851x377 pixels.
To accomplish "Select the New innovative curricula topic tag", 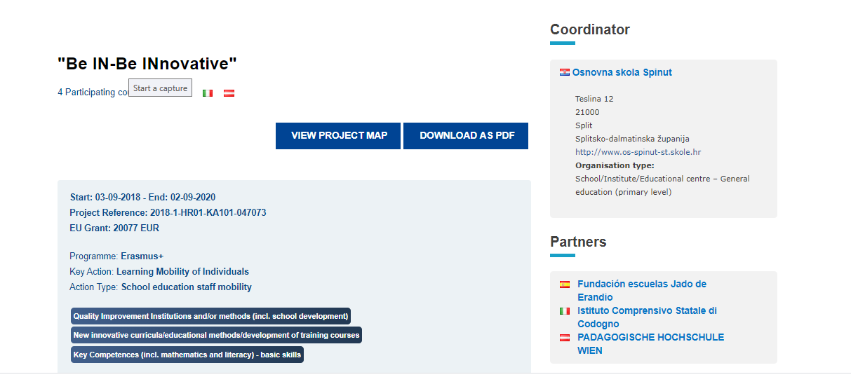I will tap(216, 335).
